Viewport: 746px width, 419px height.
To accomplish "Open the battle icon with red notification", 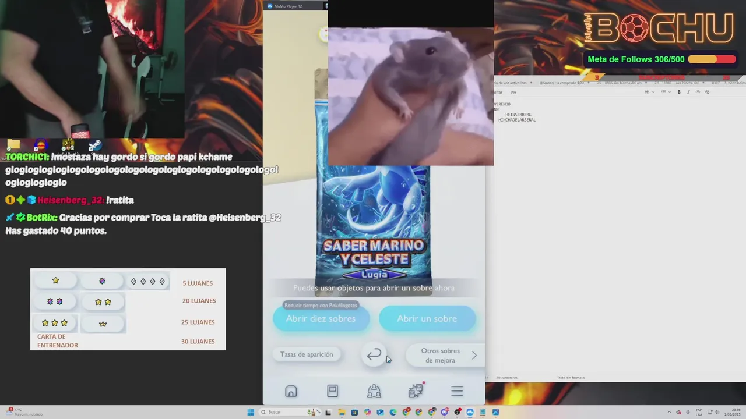I will coord(416,390).
